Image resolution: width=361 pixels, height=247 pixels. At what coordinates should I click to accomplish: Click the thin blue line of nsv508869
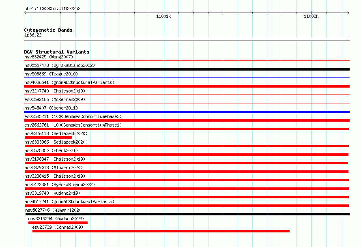187,78
